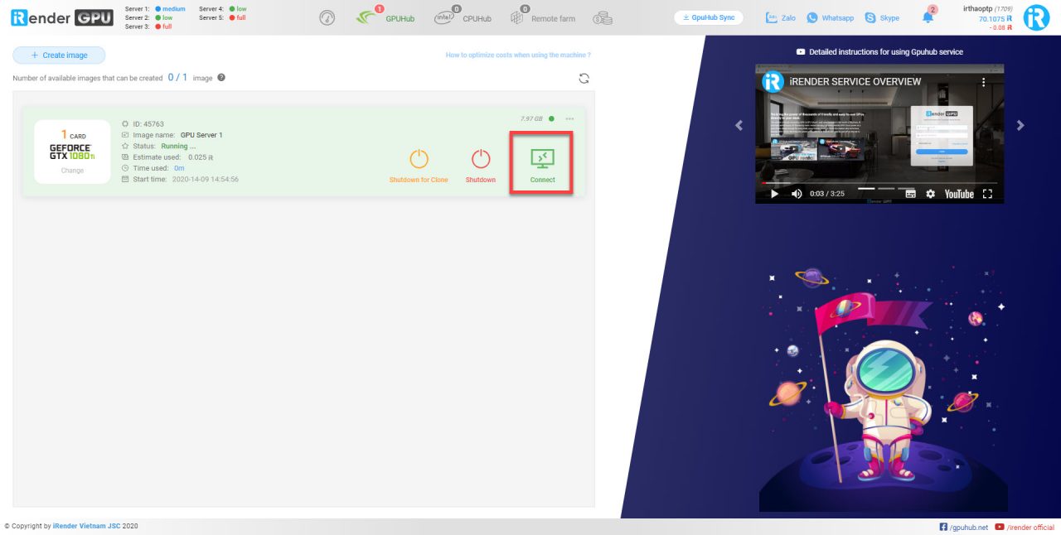The height and width of the screenshot is (535, 1061).
Task: Switch to the Remote farm tab
Action: point(544,18)
